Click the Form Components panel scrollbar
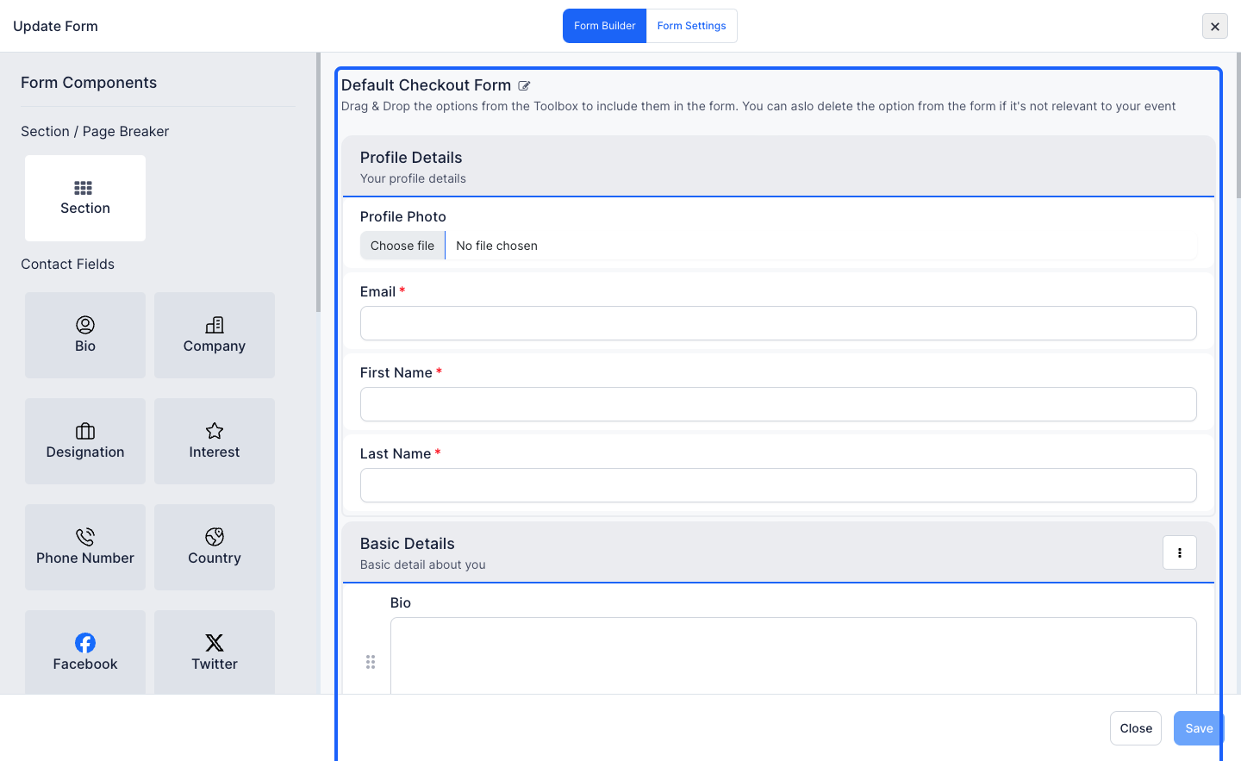This screenshot has width=1241, height=761. point(318,182)
